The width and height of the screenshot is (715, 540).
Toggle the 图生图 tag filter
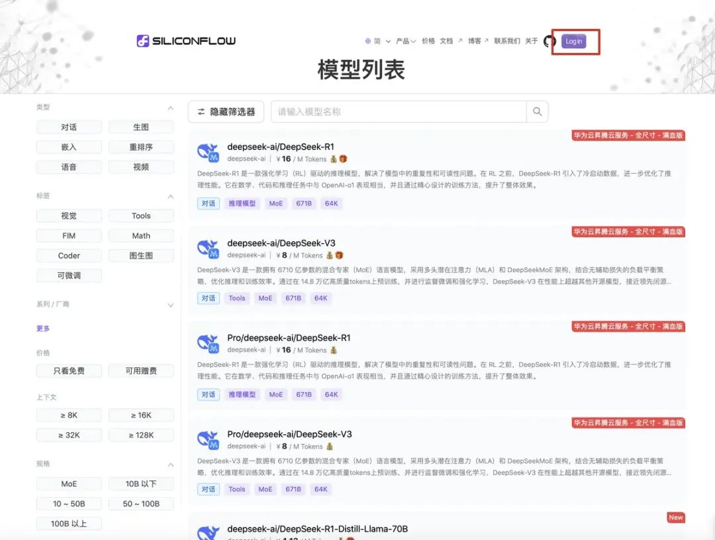pos(141,256)
